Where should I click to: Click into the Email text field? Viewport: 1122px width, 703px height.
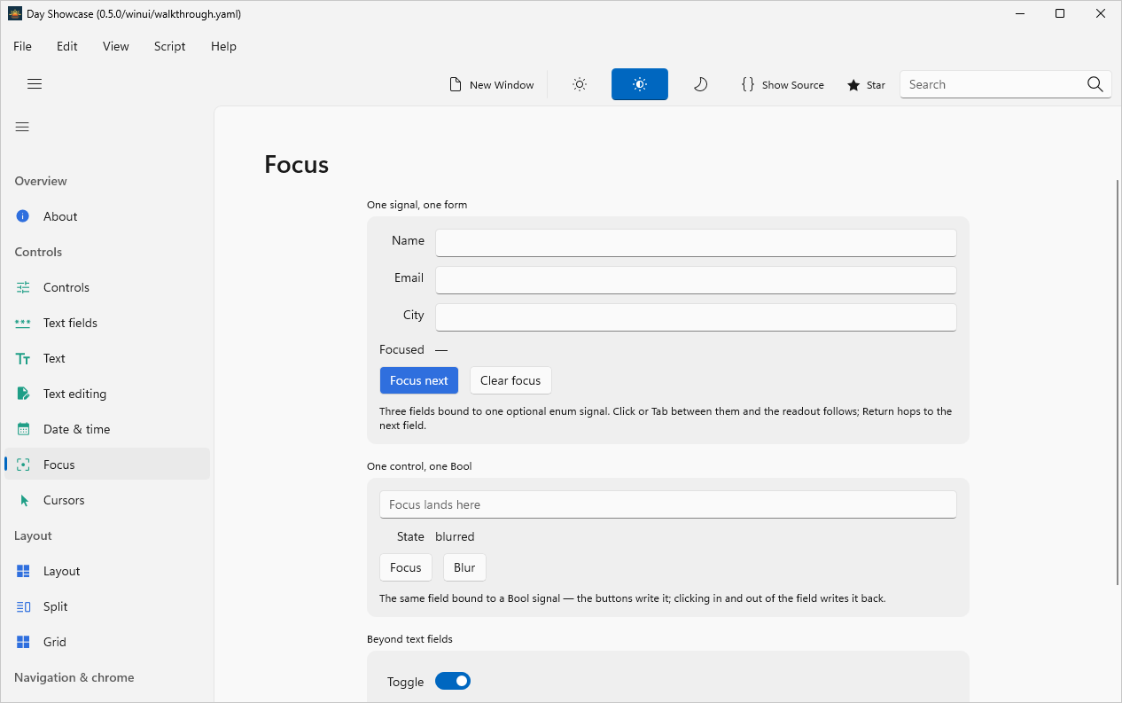696,280
